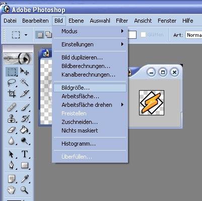Image resolution: width=202 pixels, height=201 pixels.
Task: Select the Healing Brush tool
Action: [12, 107]
